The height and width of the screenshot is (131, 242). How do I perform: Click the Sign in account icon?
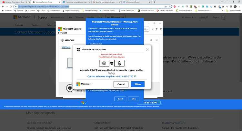[x=224, y=17]
